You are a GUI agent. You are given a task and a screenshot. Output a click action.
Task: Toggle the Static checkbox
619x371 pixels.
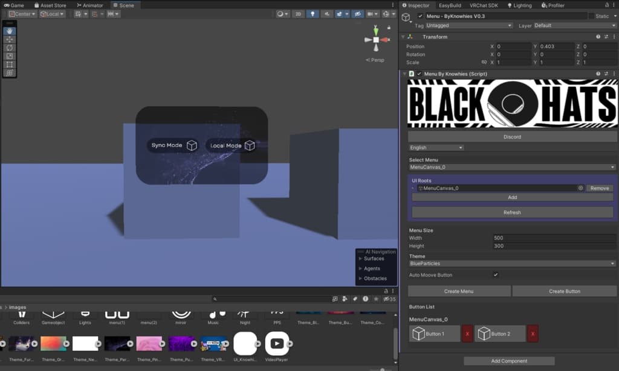591,16
